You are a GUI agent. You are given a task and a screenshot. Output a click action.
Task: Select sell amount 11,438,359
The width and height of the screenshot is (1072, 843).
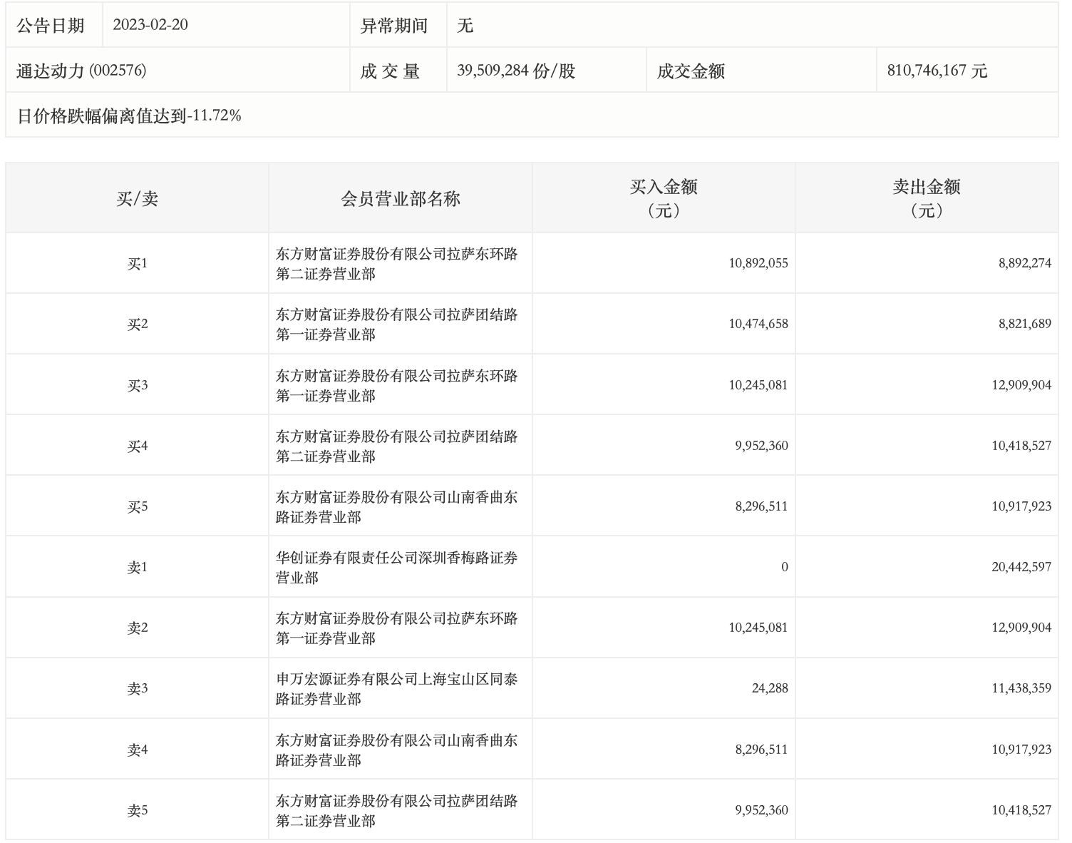tap(1021, 688)
